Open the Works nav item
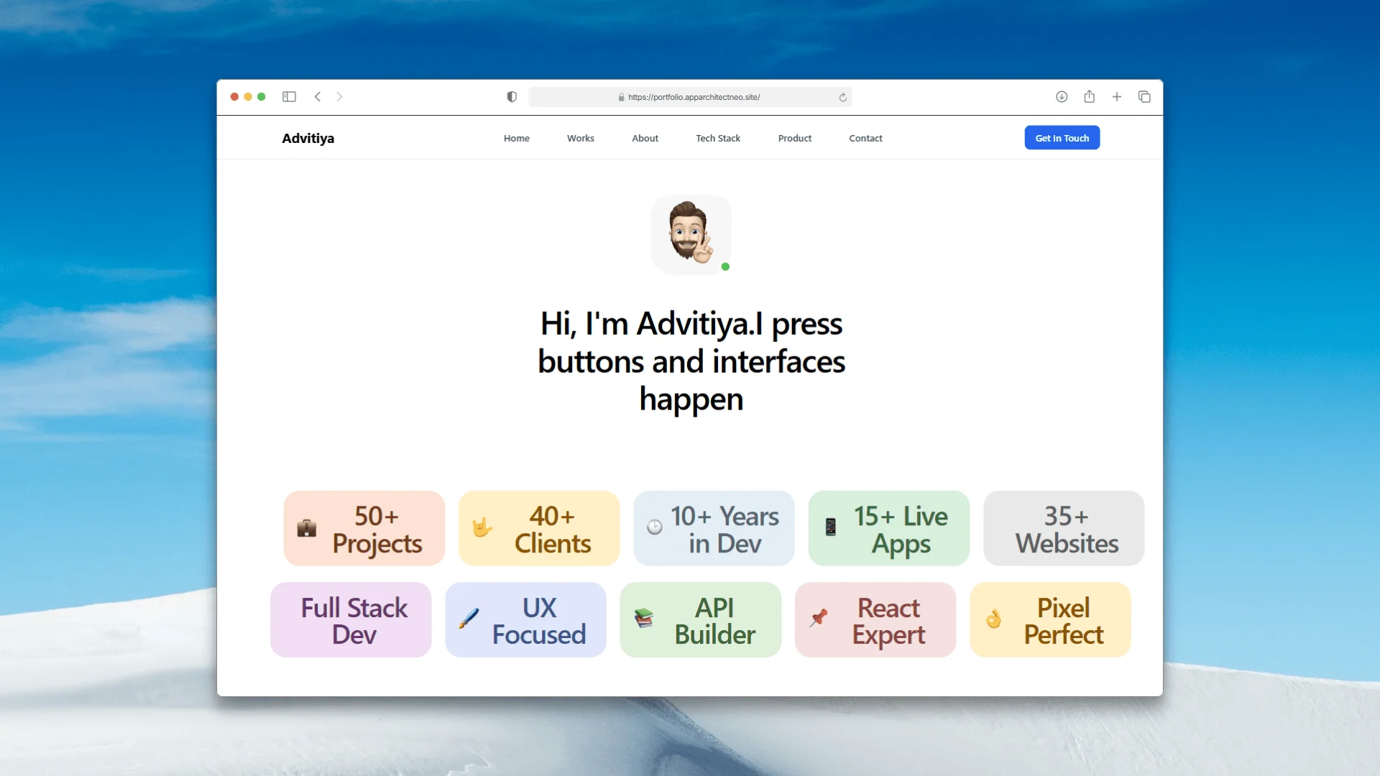 click(x=580, y=138)
